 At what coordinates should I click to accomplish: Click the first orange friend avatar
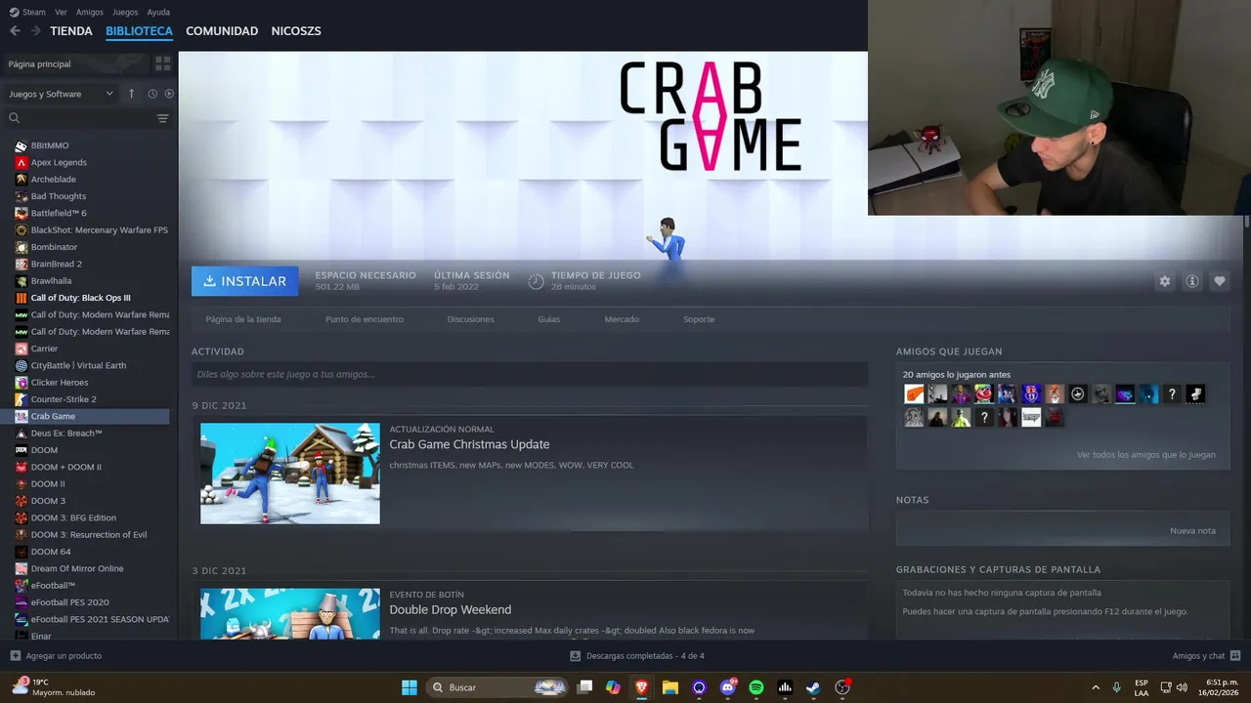[914, 394]
